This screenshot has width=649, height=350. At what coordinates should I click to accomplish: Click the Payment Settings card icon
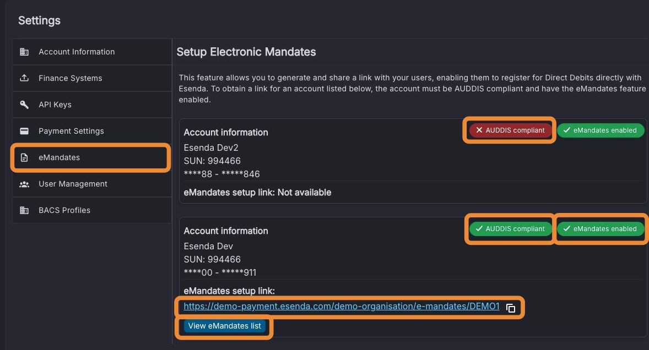(x=24, y=131)
